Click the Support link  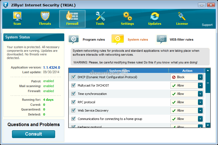(x=207, y=25)
